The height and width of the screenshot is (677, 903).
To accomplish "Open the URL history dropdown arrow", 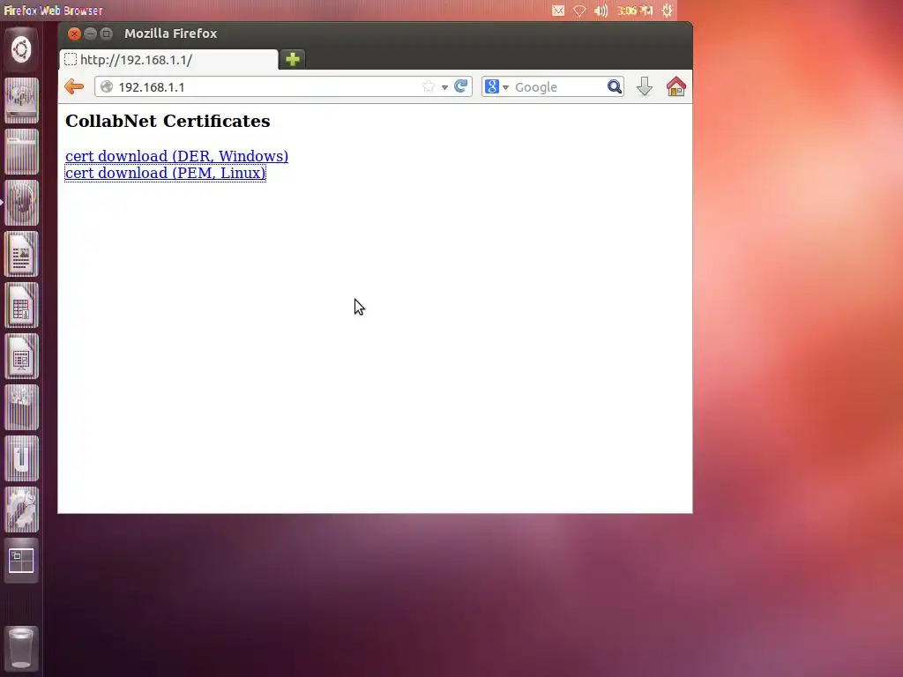I will (x=444, y=87).
